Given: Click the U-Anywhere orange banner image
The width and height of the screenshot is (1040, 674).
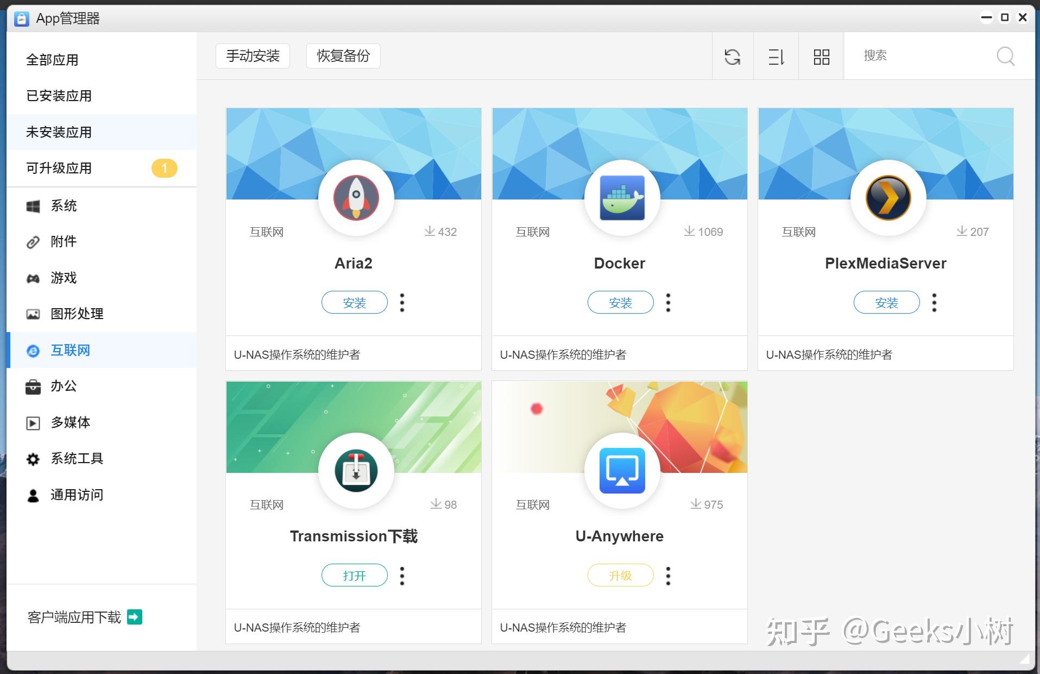Looking at the screenshot, I should (620, 427).
